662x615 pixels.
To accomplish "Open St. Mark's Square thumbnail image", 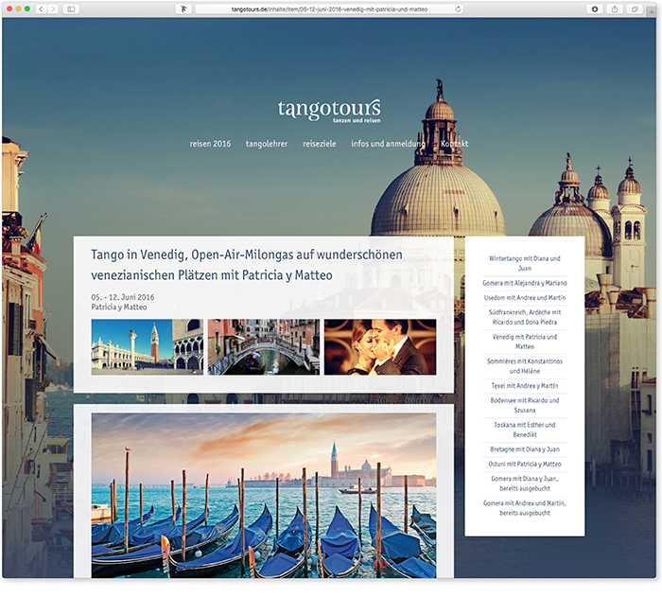I will pyautogui.click(x=147, y=347).
